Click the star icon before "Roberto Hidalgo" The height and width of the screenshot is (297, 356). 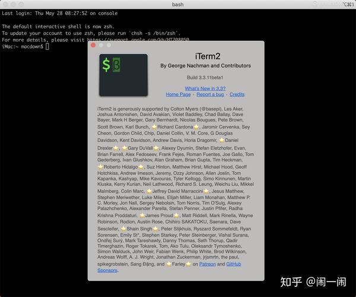(100, 167)
